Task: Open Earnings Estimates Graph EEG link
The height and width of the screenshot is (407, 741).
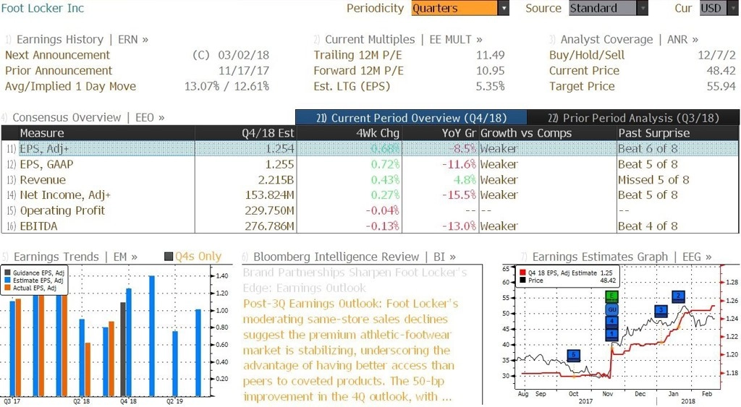Action: (622, 257)
